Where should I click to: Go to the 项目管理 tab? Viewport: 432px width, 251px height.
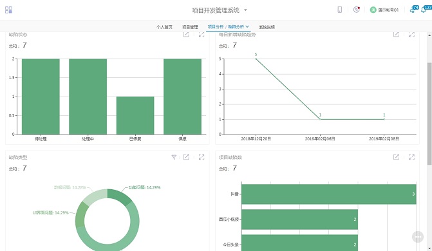point(190,27)
